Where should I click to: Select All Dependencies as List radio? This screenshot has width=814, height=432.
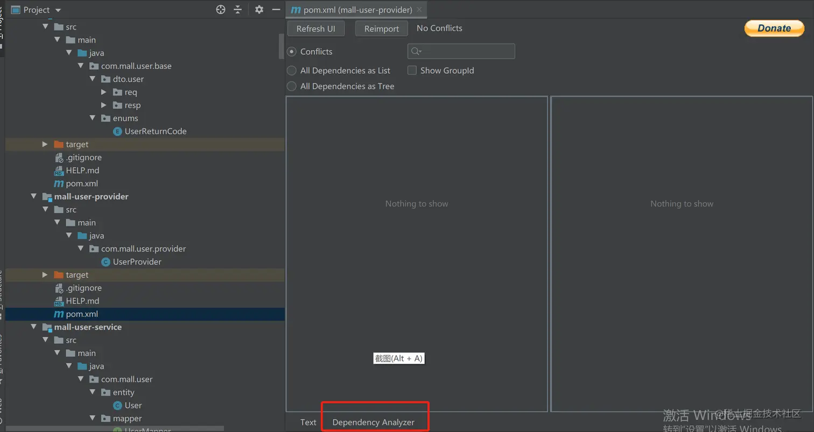point(292,70)
